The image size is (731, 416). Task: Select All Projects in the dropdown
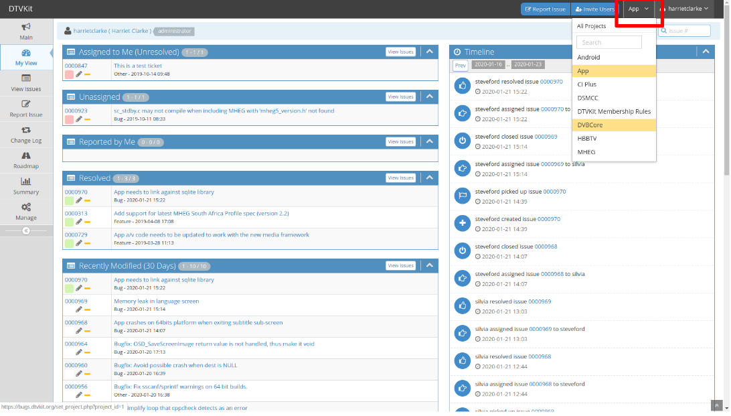pos(592,26)
